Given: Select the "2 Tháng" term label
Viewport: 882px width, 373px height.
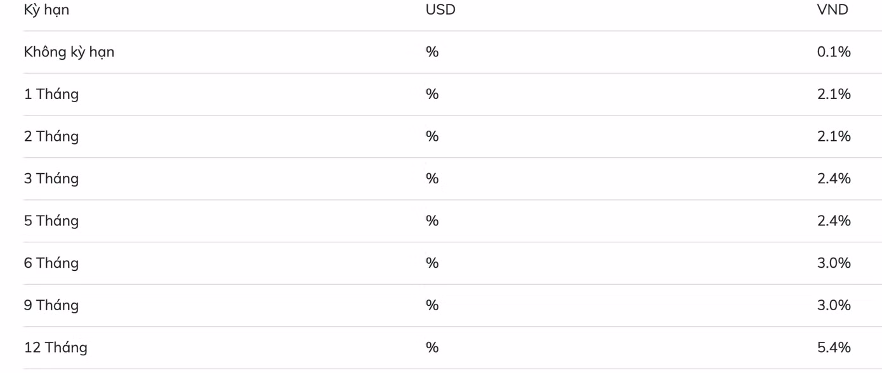Looking at the screenshot, I should tap(51, 136).
